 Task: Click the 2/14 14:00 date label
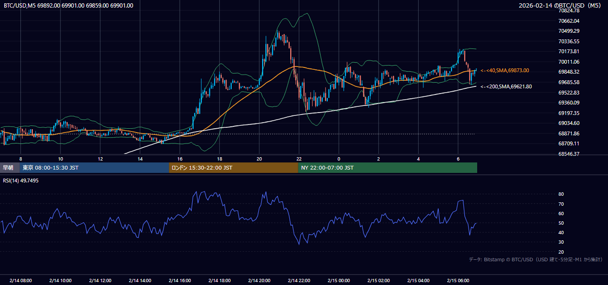[140, 280]
